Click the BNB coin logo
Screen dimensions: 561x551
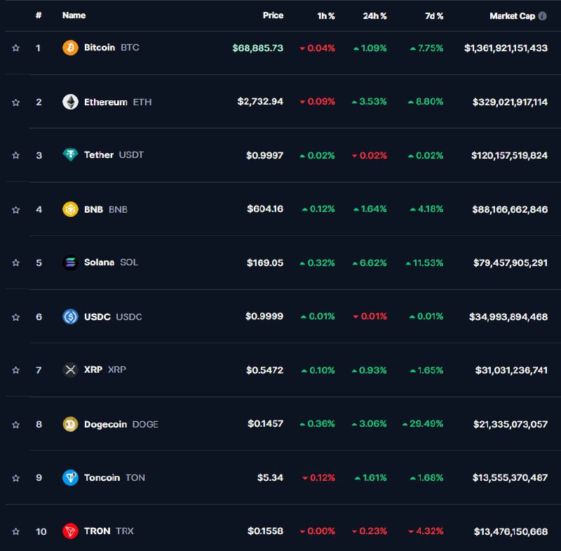tap(70, 209)
